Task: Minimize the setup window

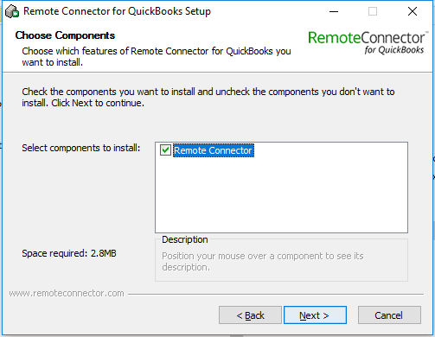Action: tap(334, 11)
